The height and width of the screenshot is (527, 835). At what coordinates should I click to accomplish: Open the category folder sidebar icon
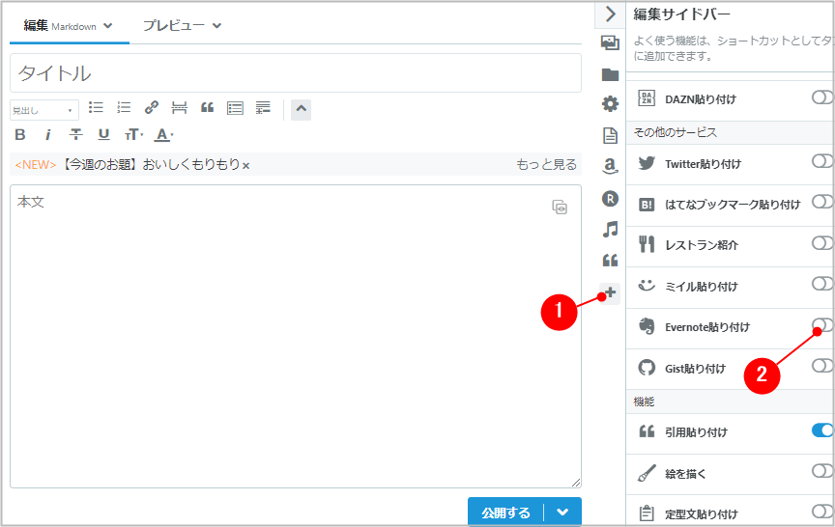tap(610, 74)
